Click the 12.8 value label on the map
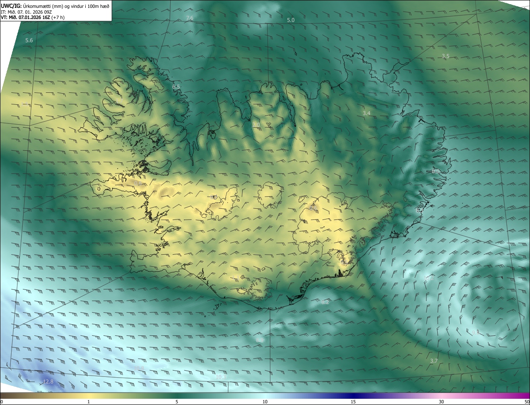Viewport: 530px width, 405px height. click(x=48, y=381)
